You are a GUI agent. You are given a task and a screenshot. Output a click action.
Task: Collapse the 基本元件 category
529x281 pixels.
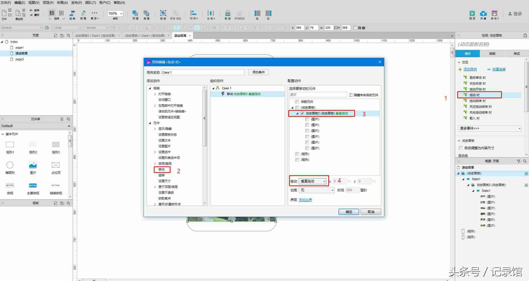tap(3, 134)
